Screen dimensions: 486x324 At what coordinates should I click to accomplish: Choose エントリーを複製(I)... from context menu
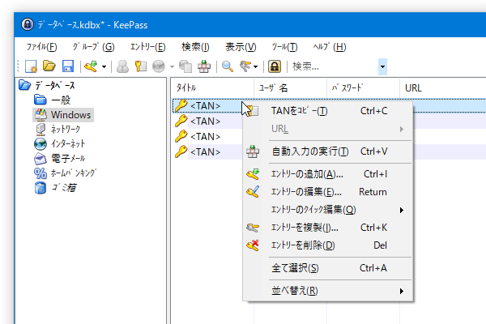point(328,228)
